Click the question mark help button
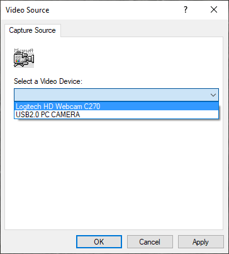Screen dimensions: 229x254 (x=186, y=9)
